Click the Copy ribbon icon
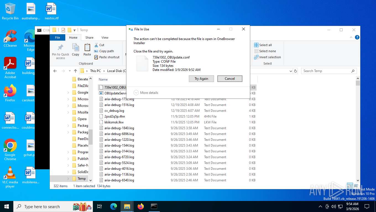 tap(75, 50)
